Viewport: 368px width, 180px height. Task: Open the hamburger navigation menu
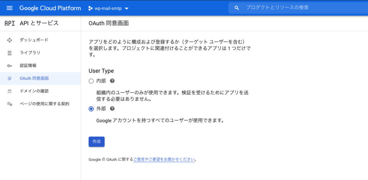[10, 8]
